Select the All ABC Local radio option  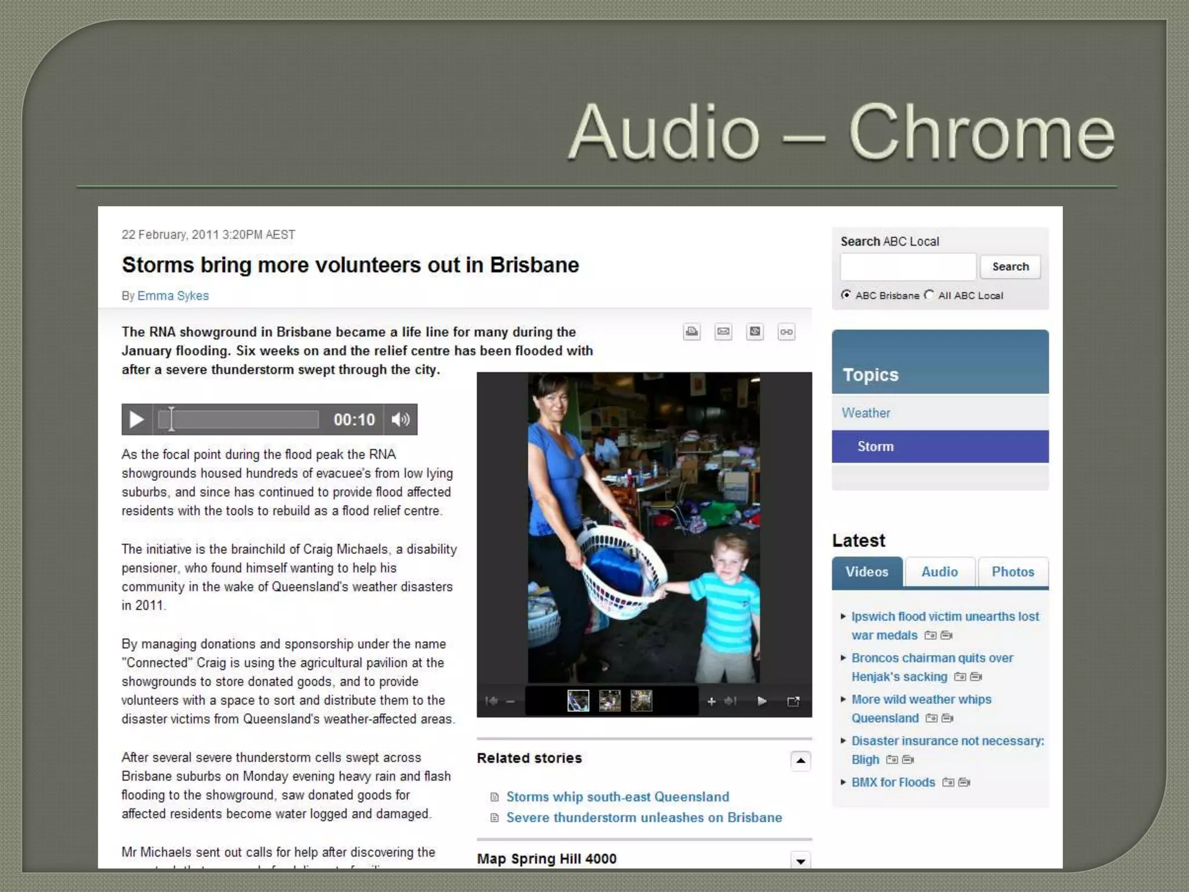pyautogui.click(x=929, y=295)
